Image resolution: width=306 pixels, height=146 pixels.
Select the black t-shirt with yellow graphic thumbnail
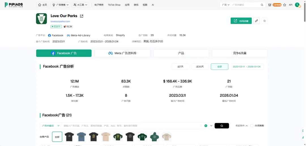[93, 137]
